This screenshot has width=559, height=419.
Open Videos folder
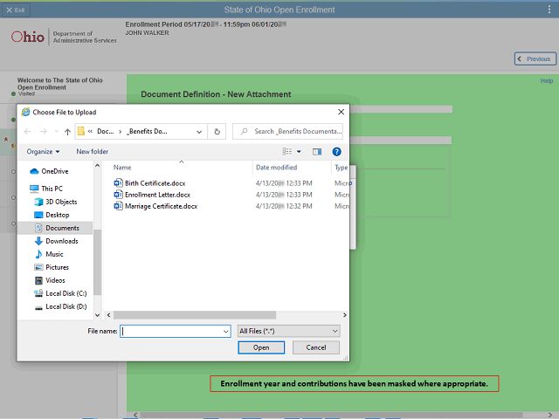50,280
